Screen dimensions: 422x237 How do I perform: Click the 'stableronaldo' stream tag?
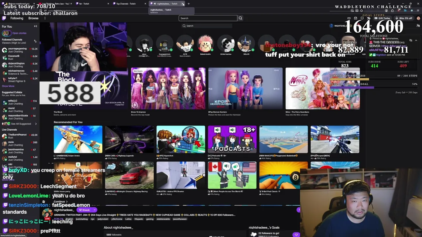click(163, 219)
